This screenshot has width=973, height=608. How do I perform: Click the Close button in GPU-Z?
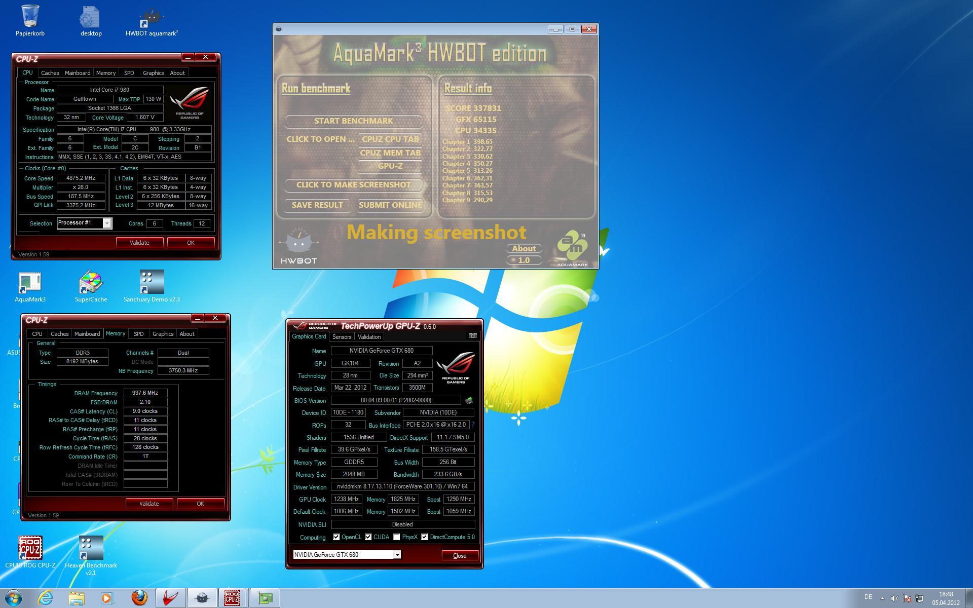(x=460, y=556)
